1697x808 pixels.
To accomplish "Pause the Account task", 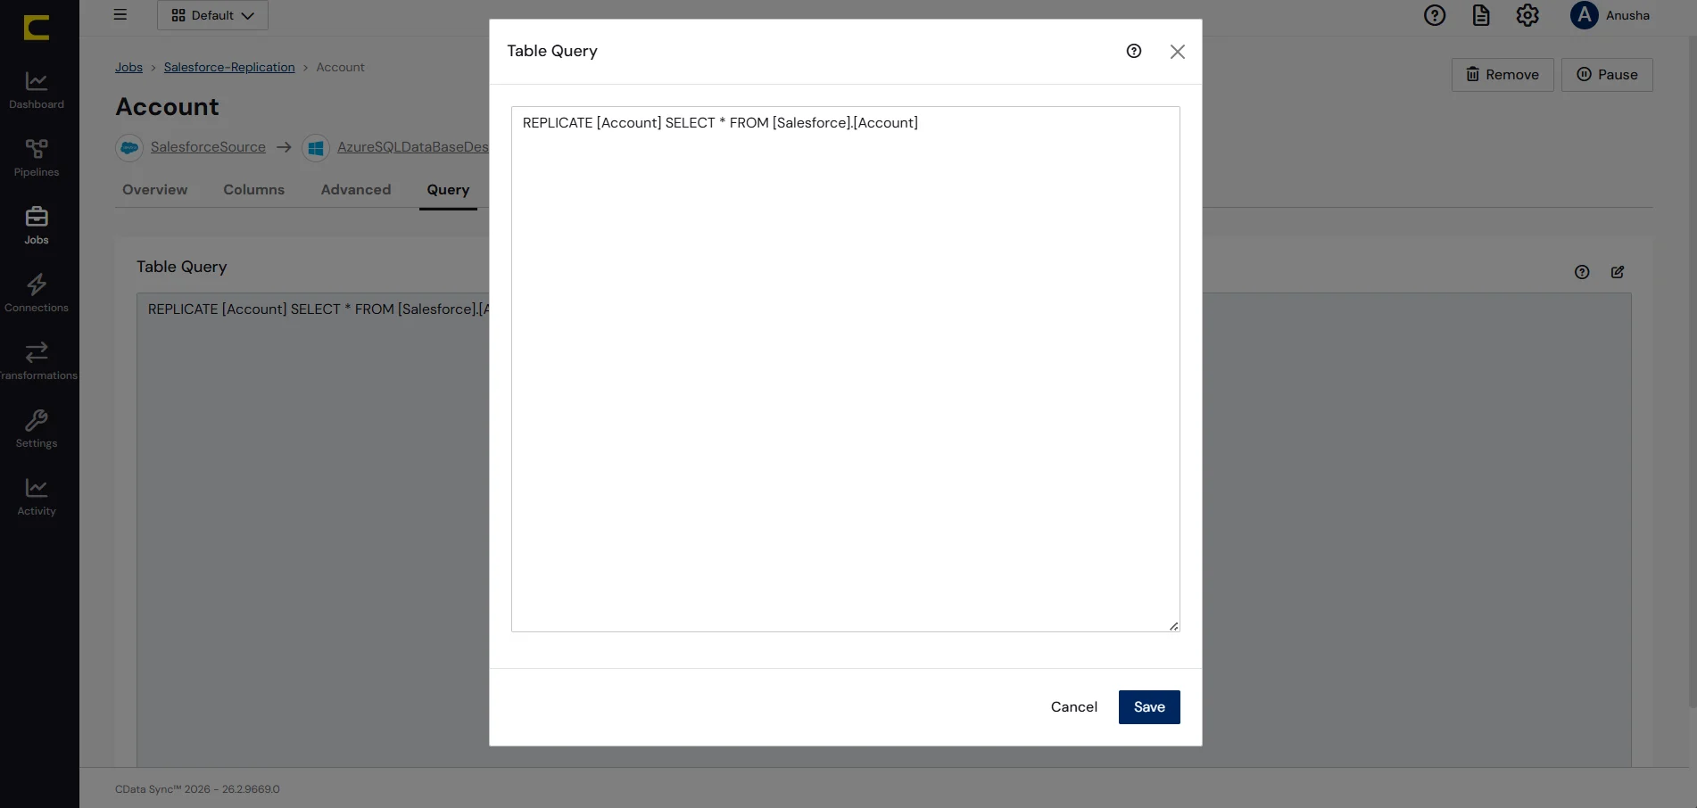I will 1607,75.
